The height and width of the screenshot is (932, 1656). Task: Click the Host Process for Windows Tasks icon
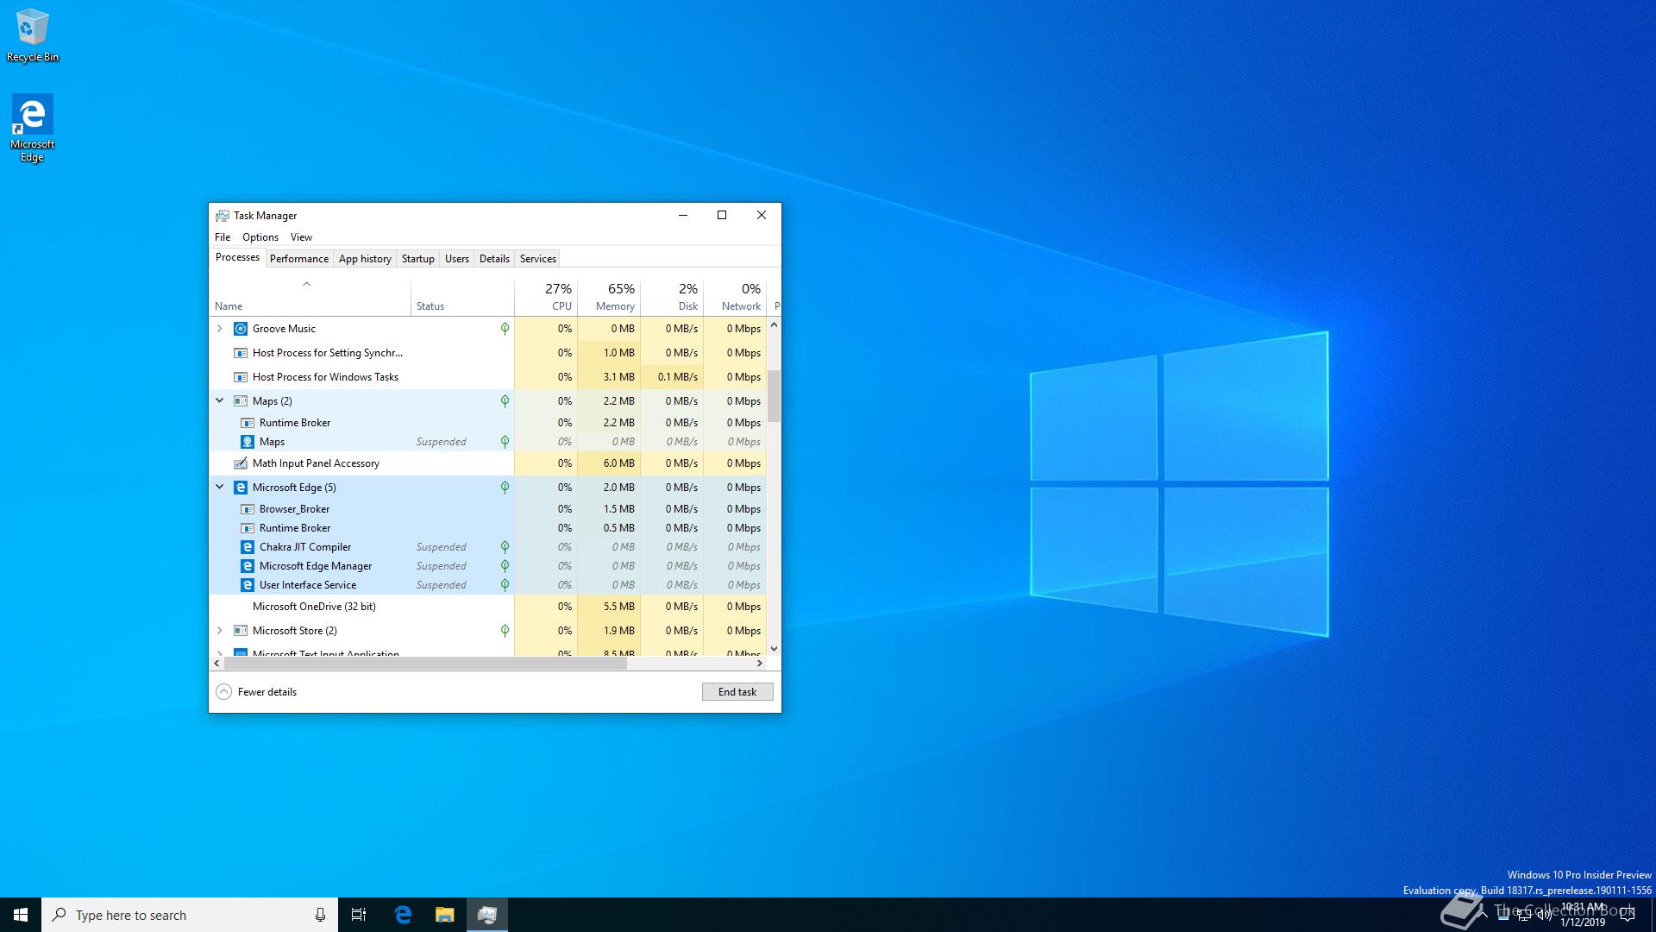[x=241, y=377]
